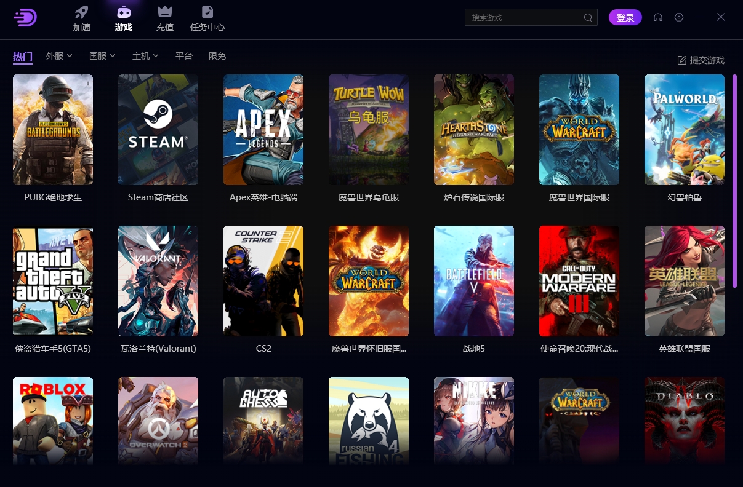The image size is (743, 487).
Task: Open the Battlefield V cover
Action: pos(474,281)
